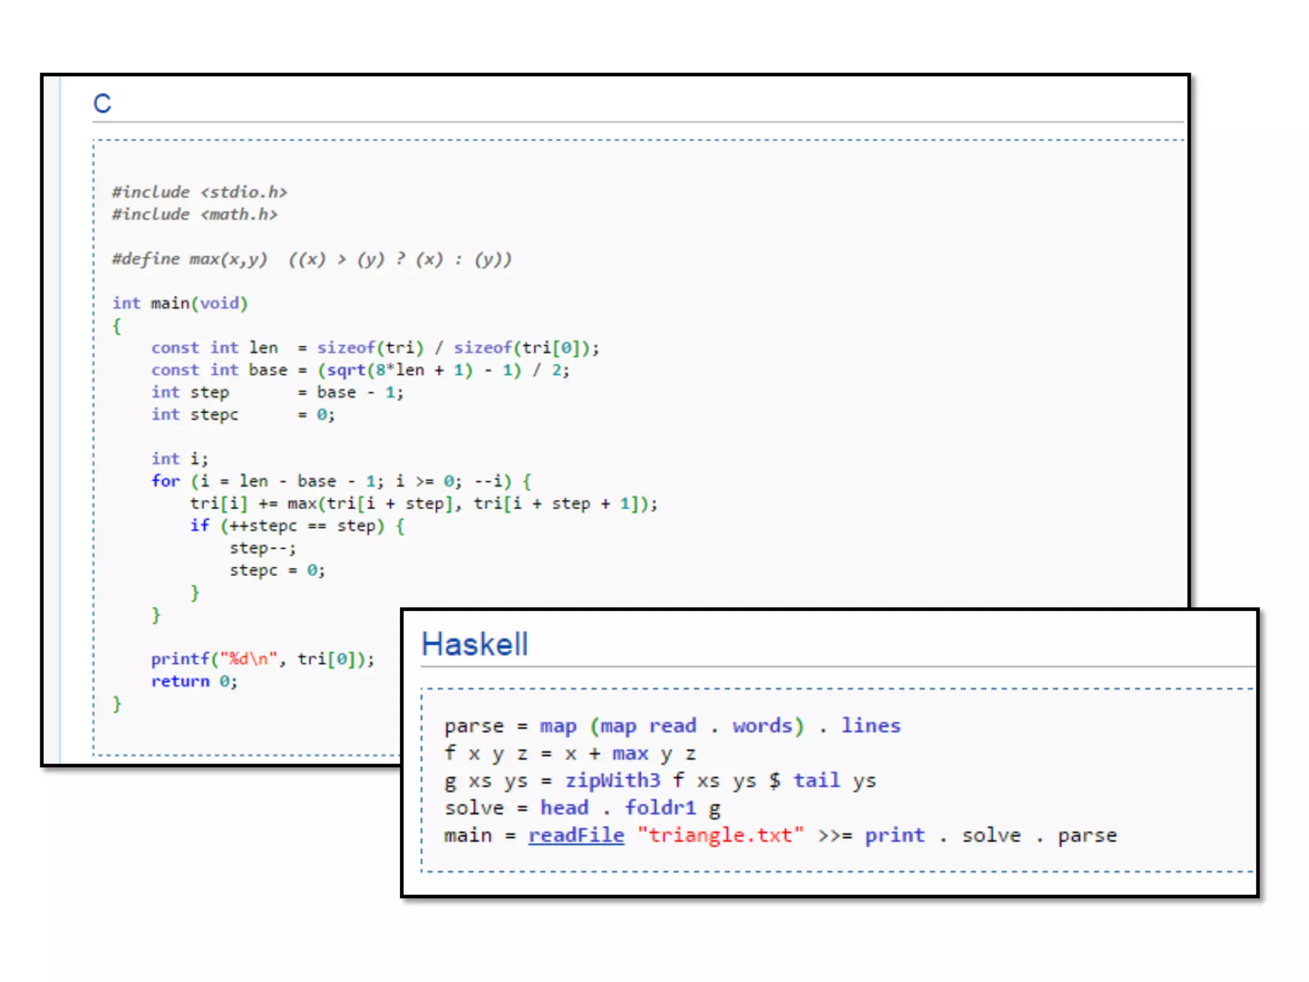Click the if keyword before ++stepc
This screenshot has width=1309, height=982.
coord(199,526)
